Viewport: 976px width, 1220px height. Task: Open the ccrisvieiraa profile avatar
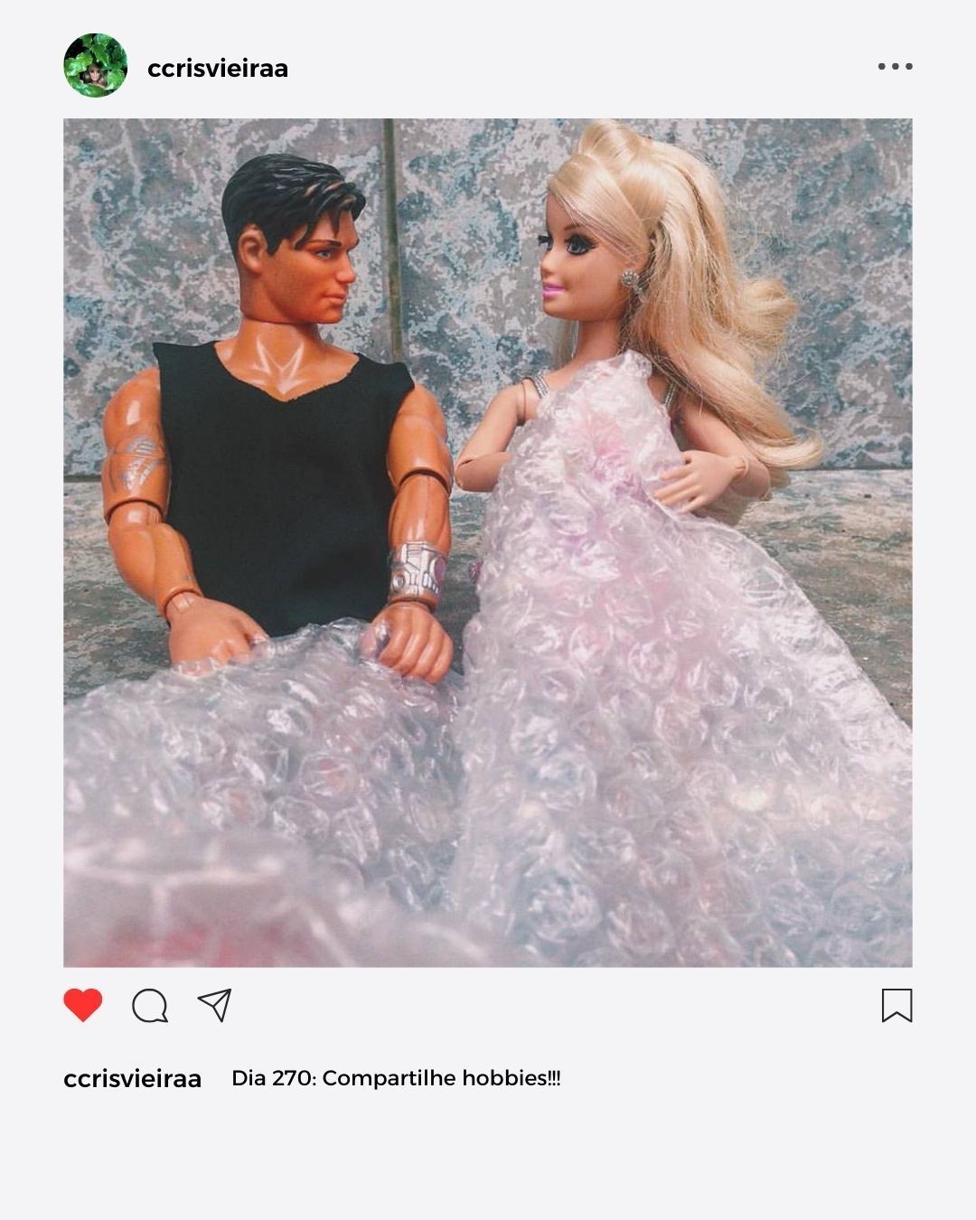pyautogui.click(x=95, y=66)
